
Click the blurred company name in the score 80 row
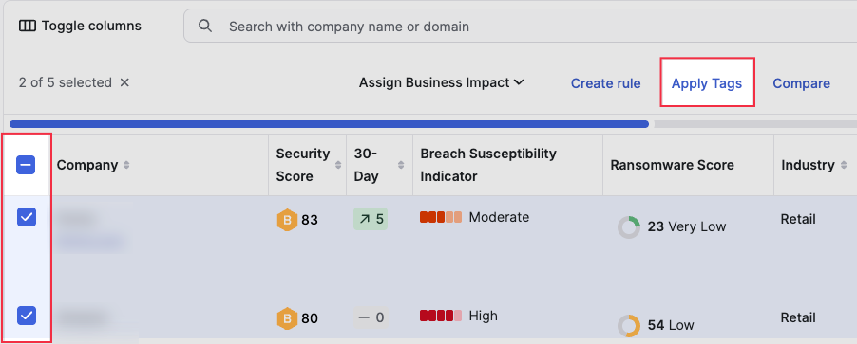82,317
